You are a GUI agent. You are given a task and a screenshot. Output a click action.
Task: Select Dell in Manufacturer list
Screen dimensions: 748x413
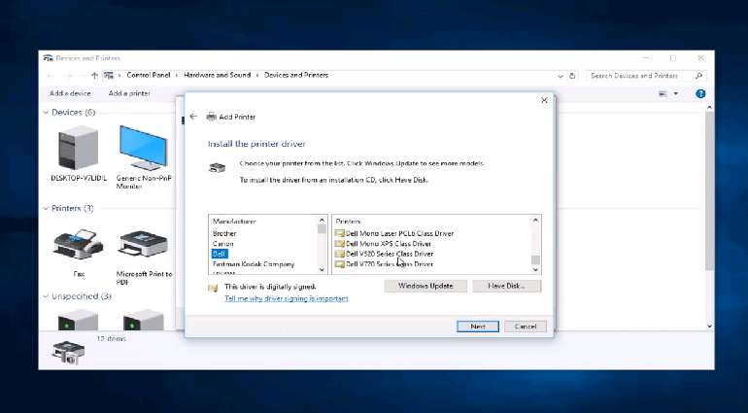pyautogui.click(x=219, y=254)
